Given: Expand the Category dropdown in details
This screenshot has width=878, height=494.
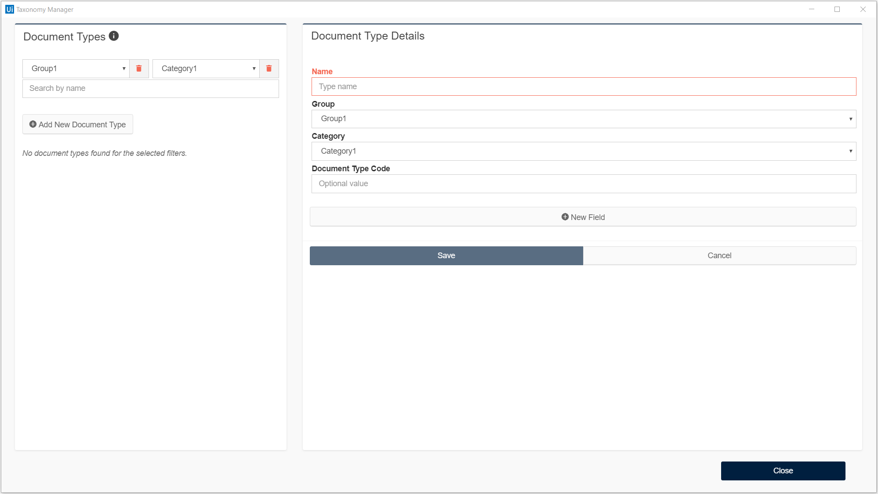Looking at the screenshot, I should click(x=584, y=151).
